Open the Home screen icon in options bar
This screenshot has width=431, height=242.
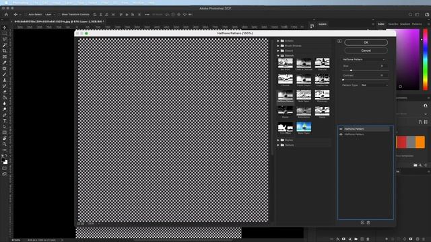[6, 15]
